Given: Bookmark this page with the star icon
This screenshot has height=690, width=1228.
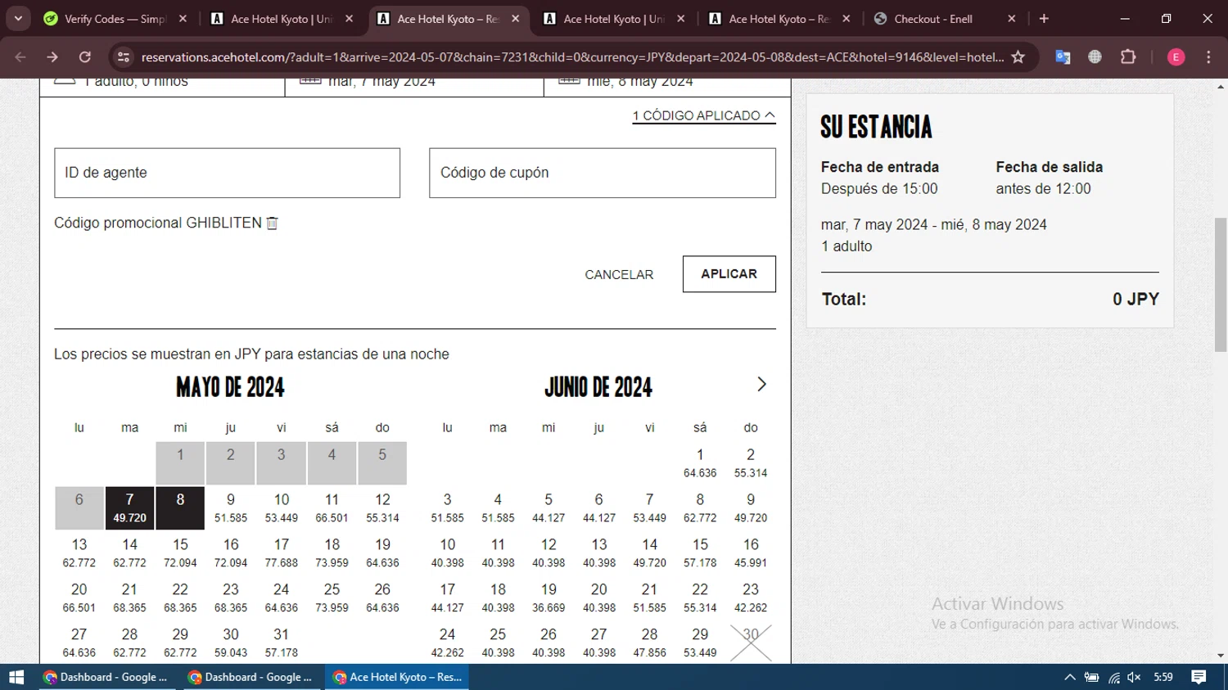Looking at the screenshot, I should pos(1018,56).
